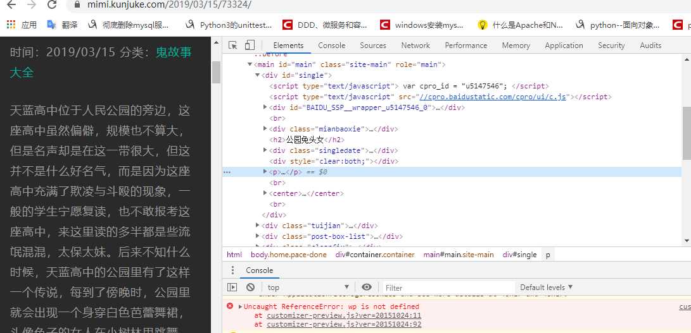Click the Console drawer tab
691x333 pixels.
(259, 270)
